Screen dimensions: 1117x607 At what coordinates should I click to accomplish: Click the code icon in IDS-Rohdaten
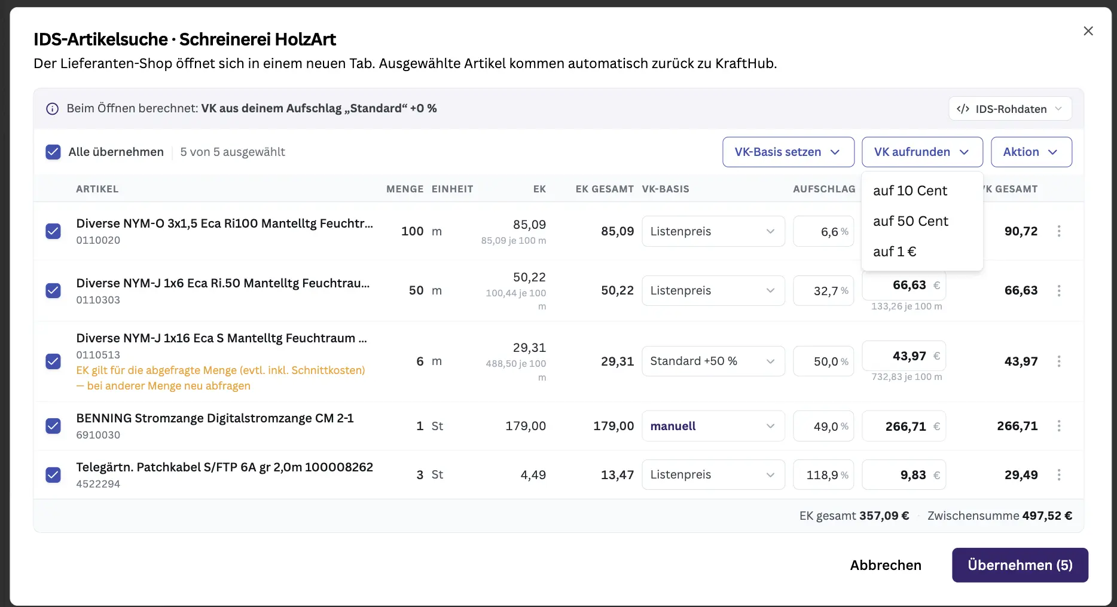click(x=963, y=109)
